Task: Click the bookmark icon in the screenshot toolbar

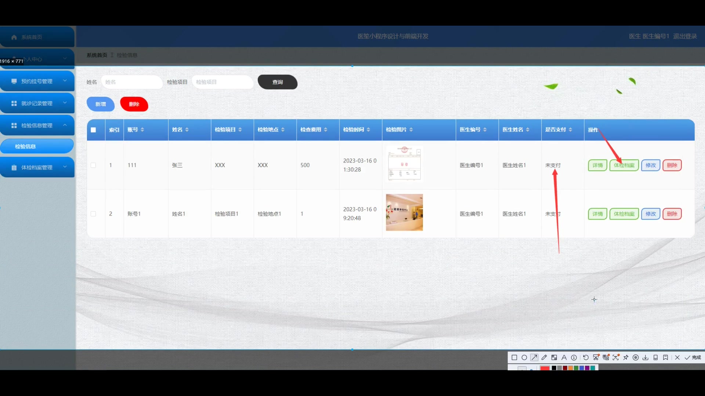Action: point(665,357)
